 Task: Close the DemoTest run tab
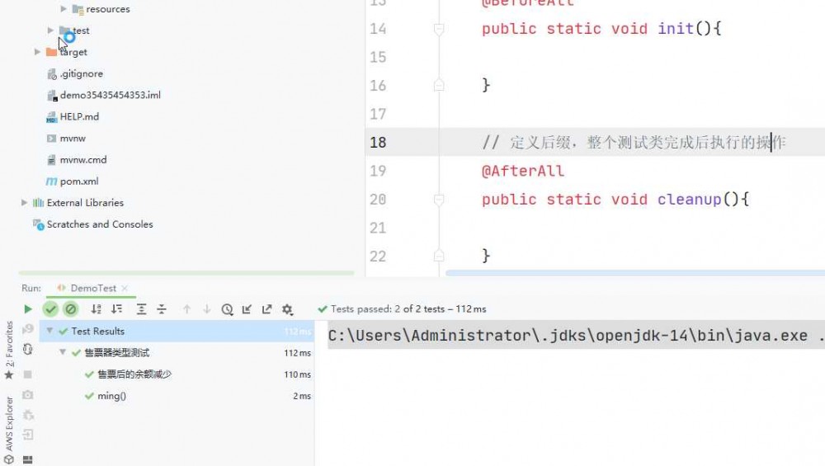coord(125,288)
